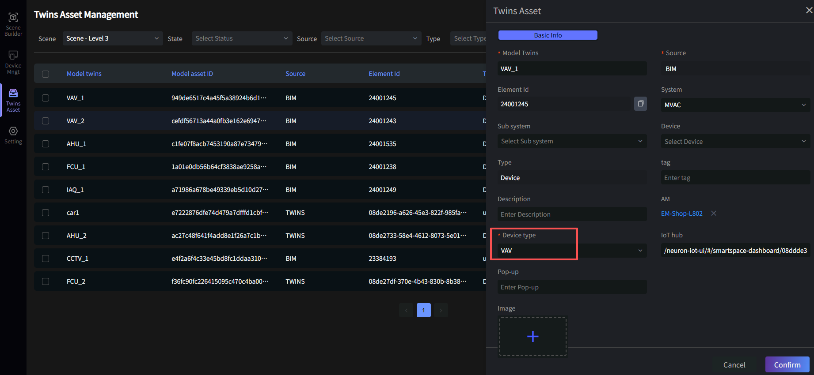Image resolution: width=814 pixels, height=375 pixels.
Task: Switch to the Basic Info tab
Action: [x=548, y=35]
